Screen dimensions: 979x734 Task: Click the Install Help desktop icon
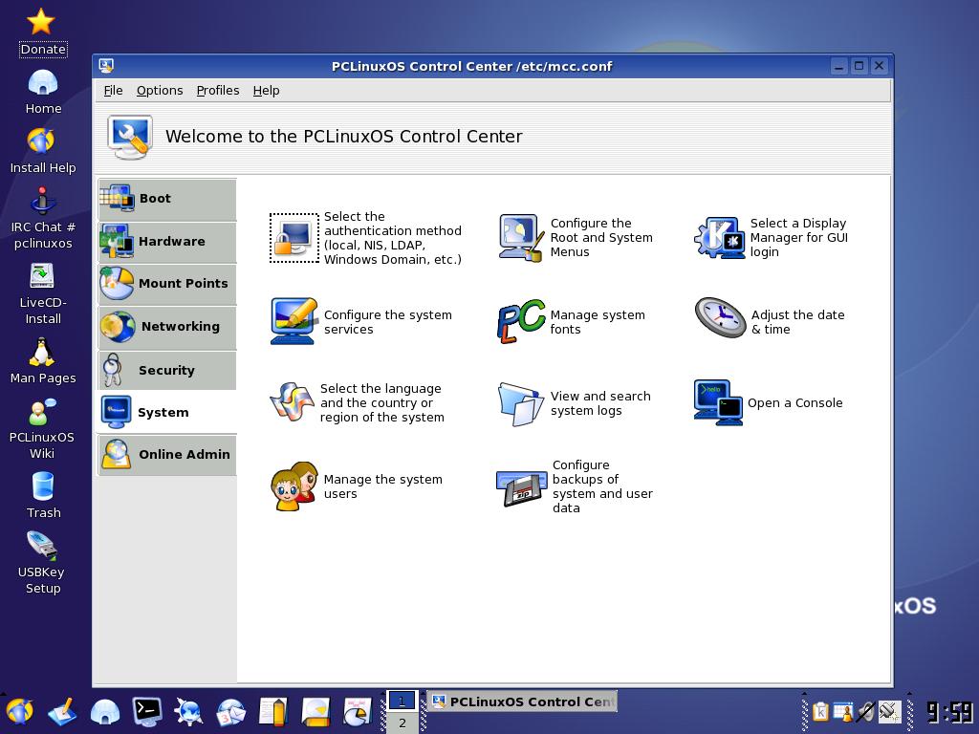tap(42, 151)
